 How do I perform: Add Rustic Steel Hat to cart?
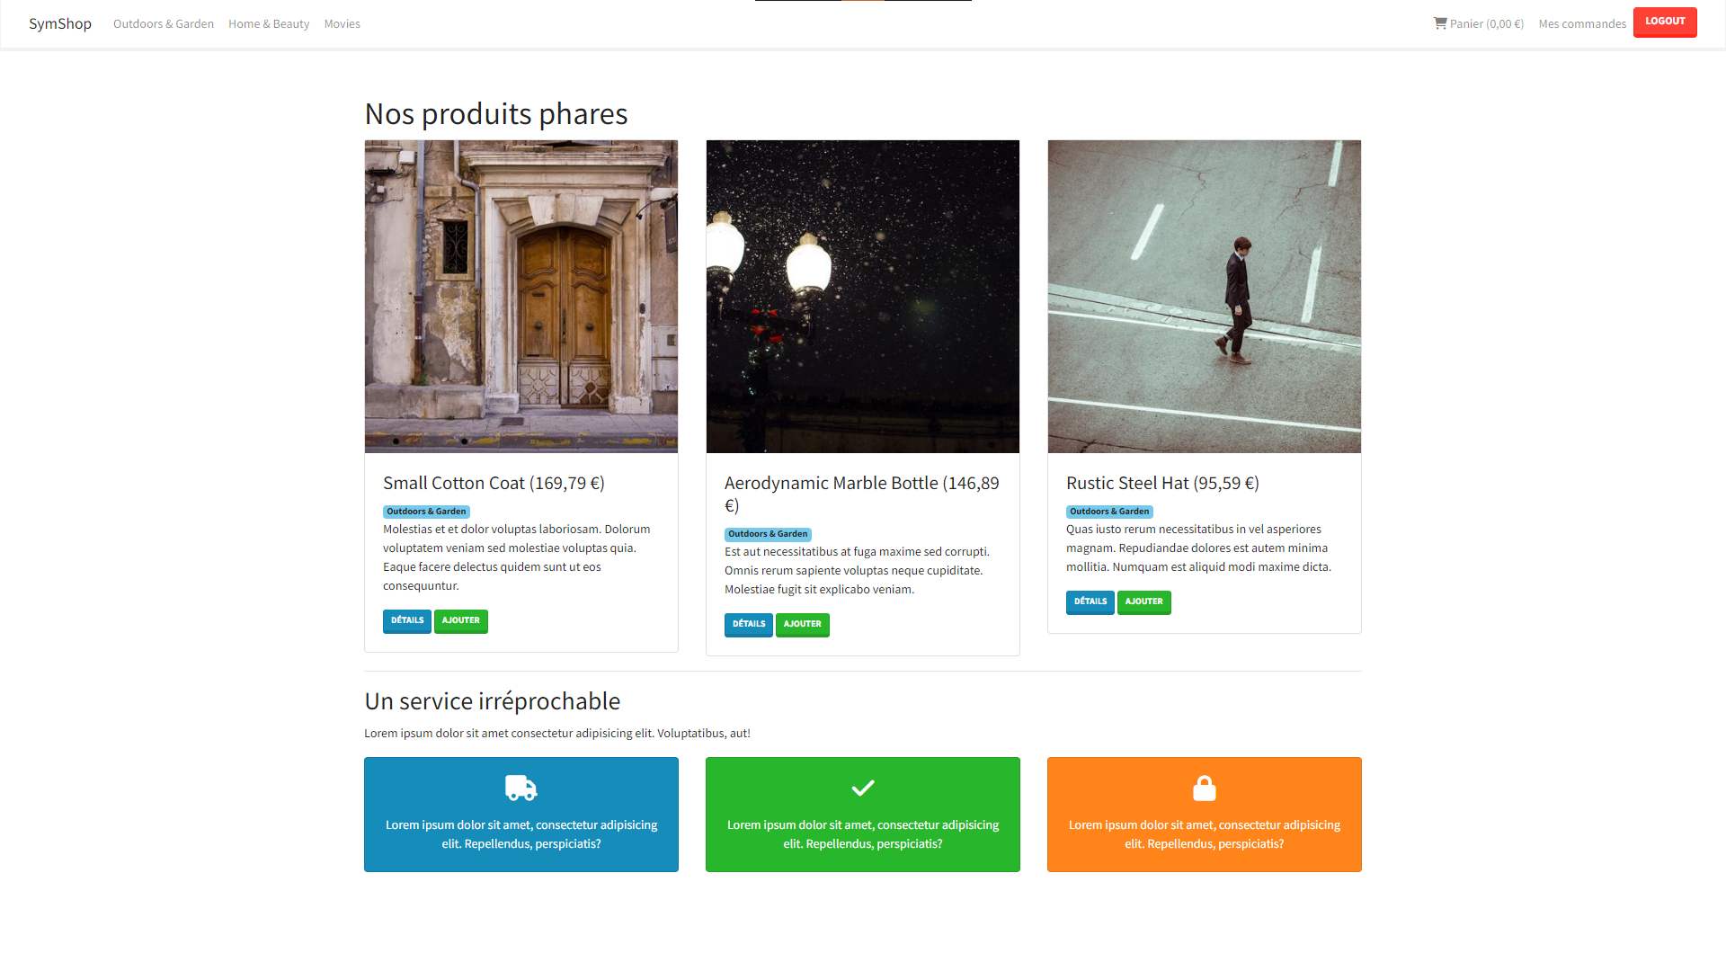1143,601
